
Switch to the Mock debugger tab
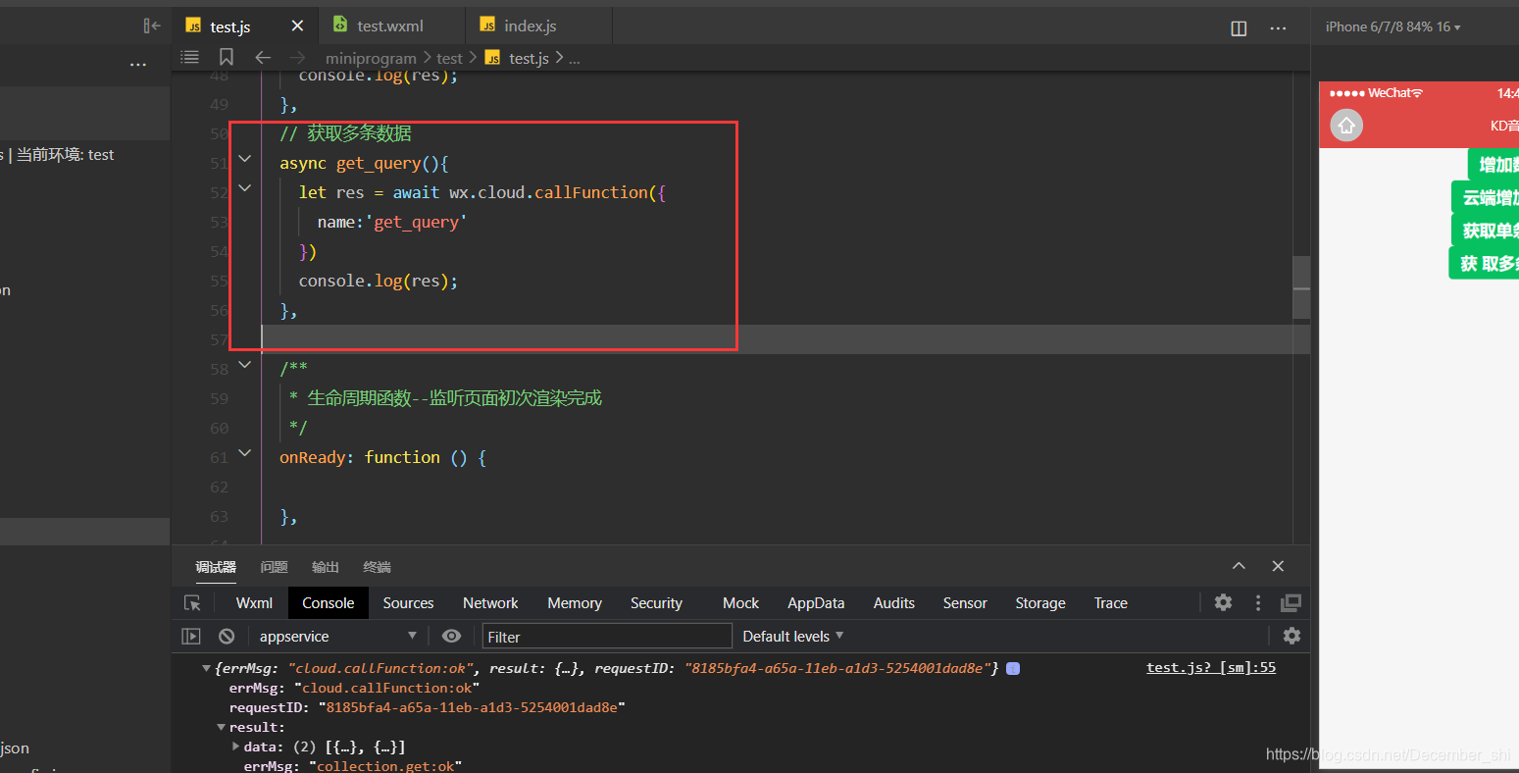[x=740, y=603]
